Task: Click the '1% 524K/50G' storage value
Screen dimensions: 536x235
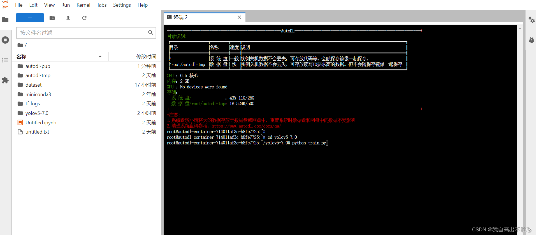Action: (242, 104)
